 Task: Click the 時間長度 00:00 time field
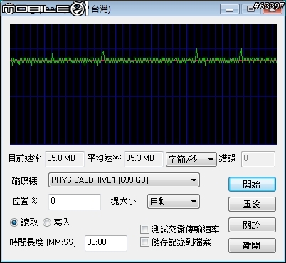coord(106,243)
